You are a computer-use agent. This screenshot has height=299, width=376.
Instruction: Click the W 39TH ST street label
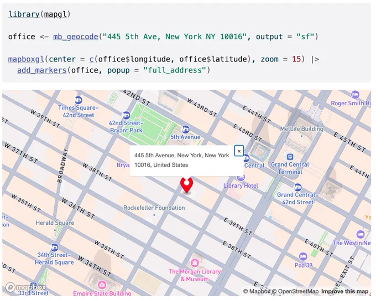pyautogui.click(x=45, y=118)
